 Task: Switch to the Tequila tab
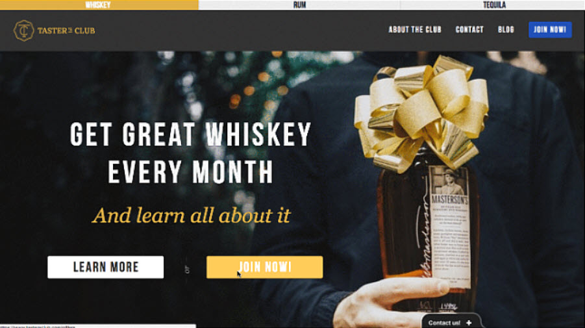[x=493, y=5]
